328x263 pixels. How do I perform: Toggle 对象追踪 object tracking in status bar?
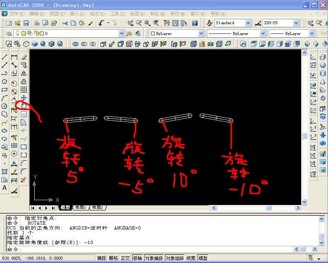coord(175,258)
